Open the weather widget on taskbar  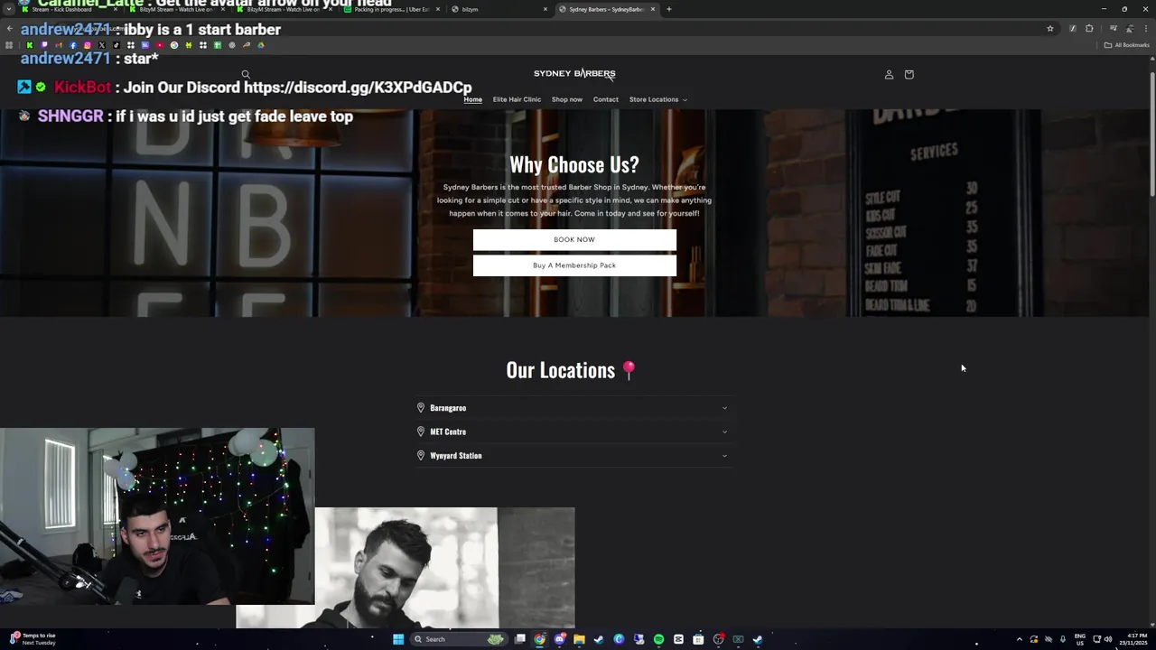(33, 639)
